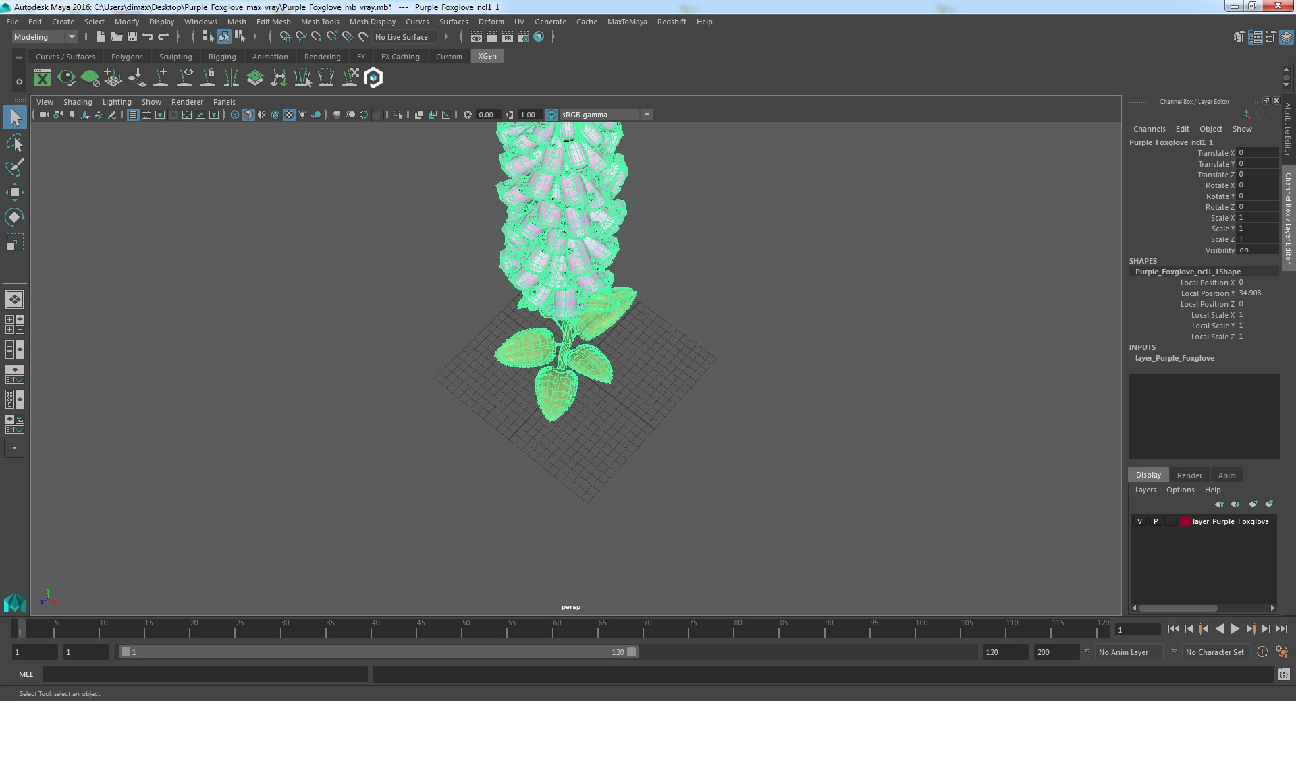
Task: Open the No Character Set dropdown
Action: [x=1215, y=652]
